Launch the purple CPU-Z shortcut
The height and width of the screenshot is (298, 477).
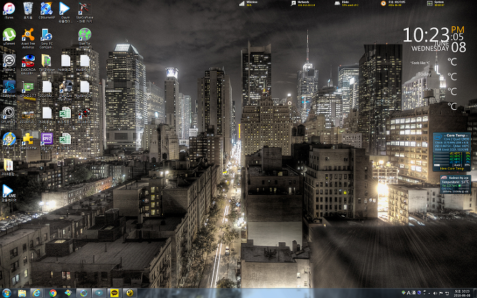[46, 139]
